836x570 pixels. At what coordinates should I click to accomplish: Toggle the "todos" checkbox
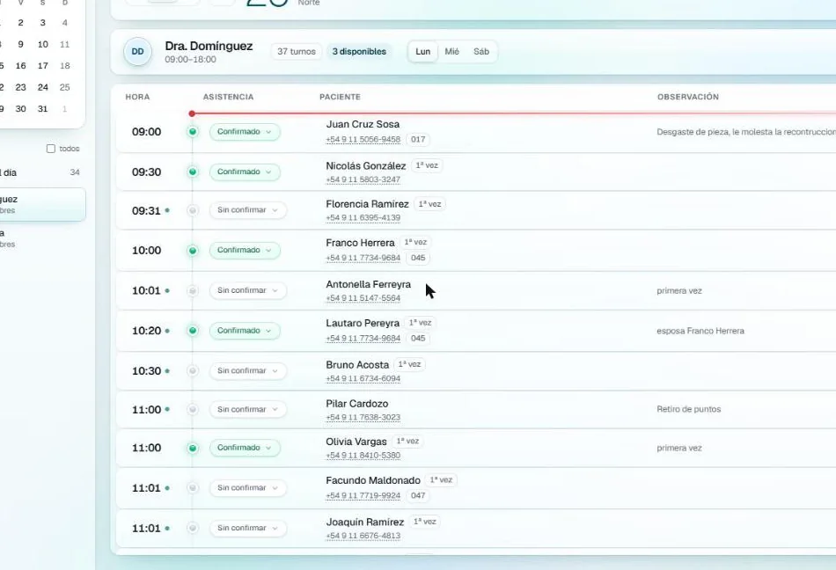coord(51,149)
